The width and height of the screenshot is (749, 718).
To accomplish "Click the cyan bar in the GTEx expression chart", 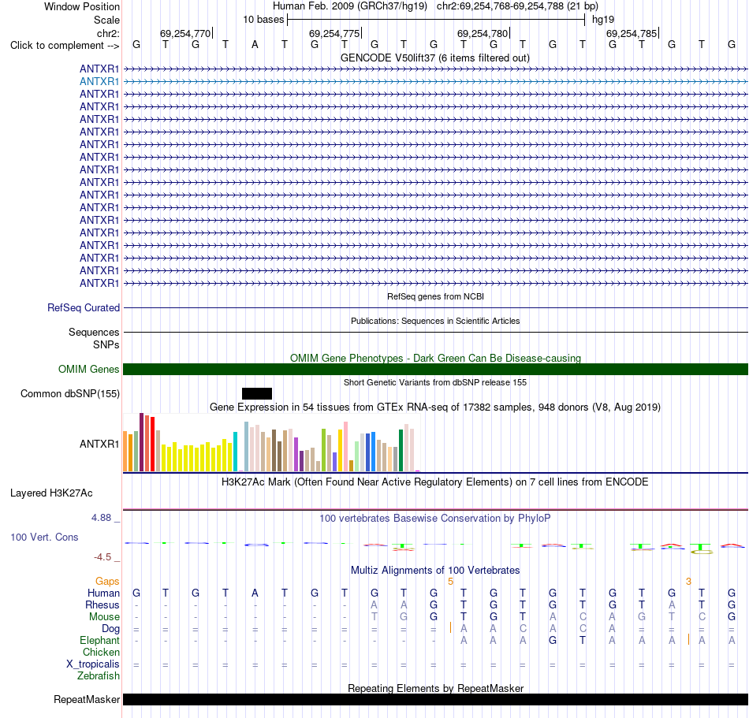I will 235,452.
